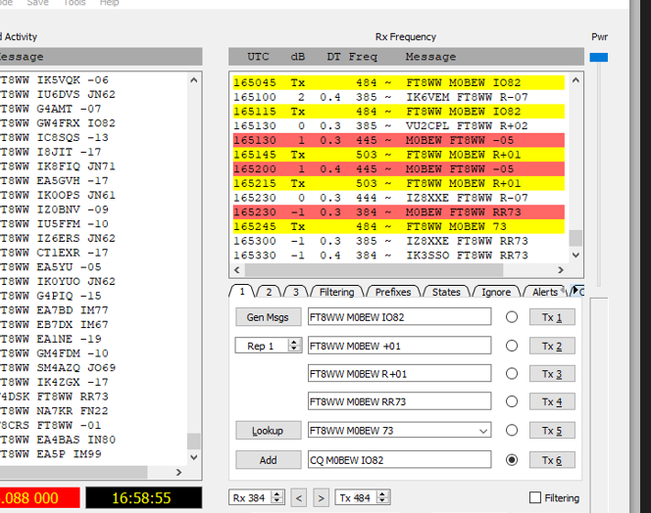Screen dimensions: 651x513
Task: Click the Tx 2 message field FT8WW M0BEW +01
Action: click(399, 346)
